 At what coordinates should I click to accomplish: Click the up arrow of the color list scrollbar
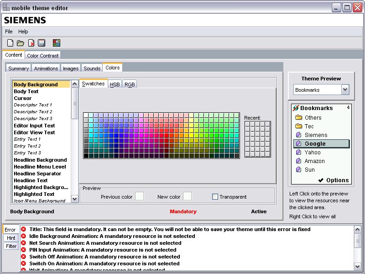coord(74,84)
